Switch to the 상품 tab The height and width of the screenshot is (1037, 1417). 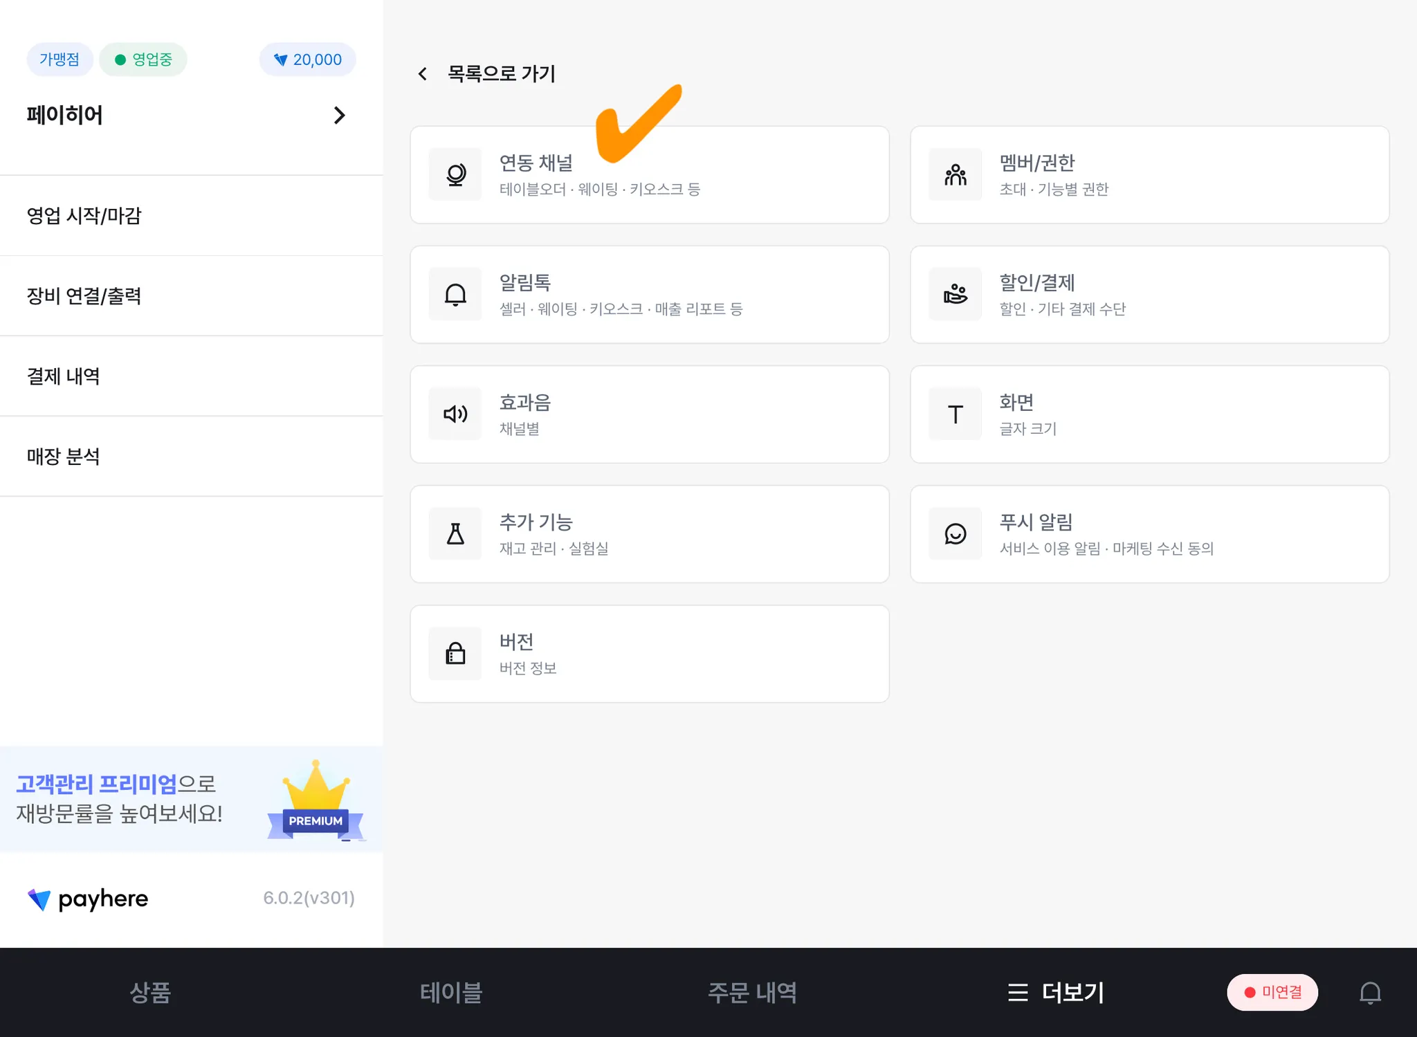point(150,992)
